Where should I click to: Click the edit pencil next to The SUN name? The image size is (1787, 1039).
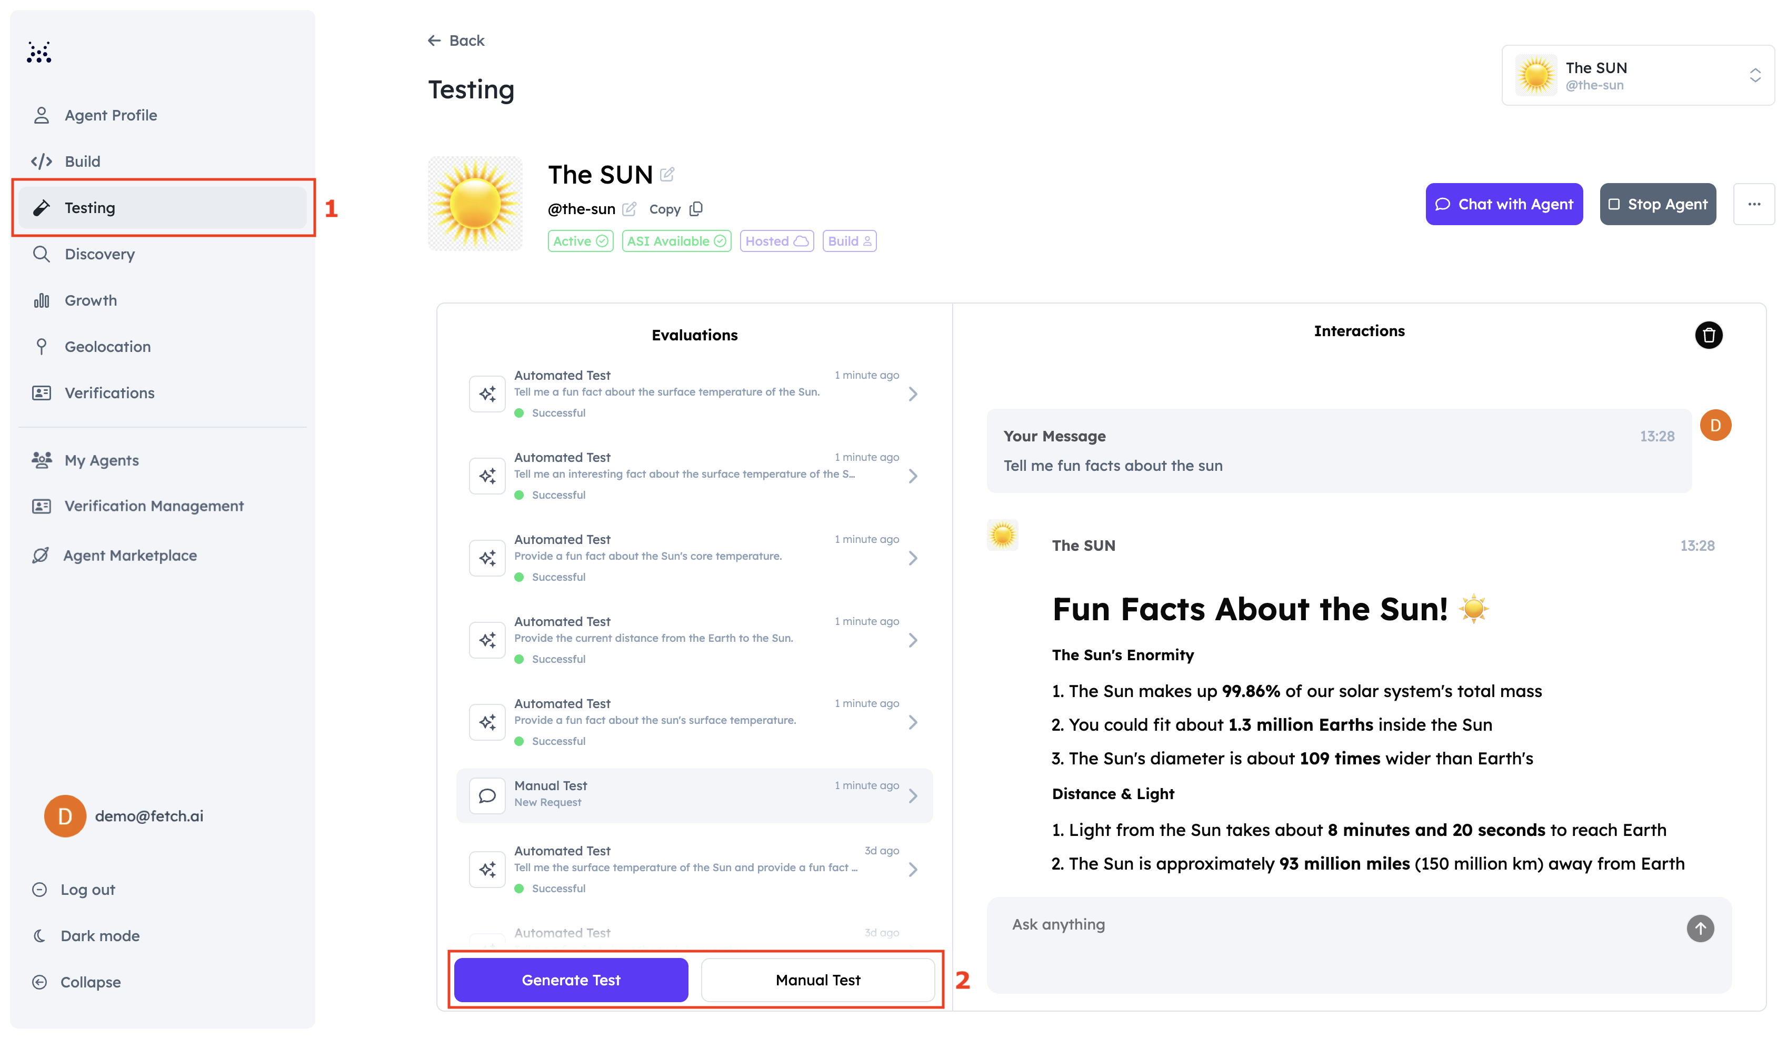[x=666, y=174]
